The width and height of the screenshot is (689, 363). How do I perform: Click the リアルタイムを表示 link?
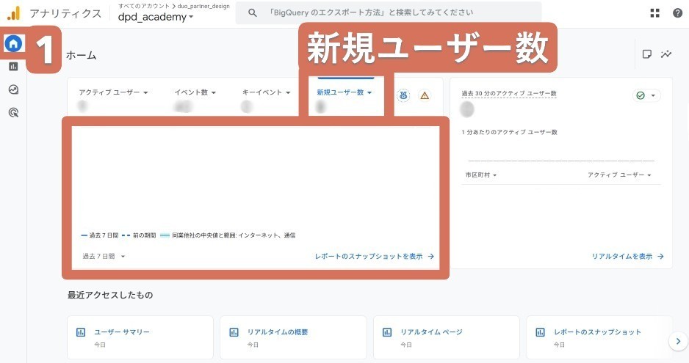[x=627, y=257]
